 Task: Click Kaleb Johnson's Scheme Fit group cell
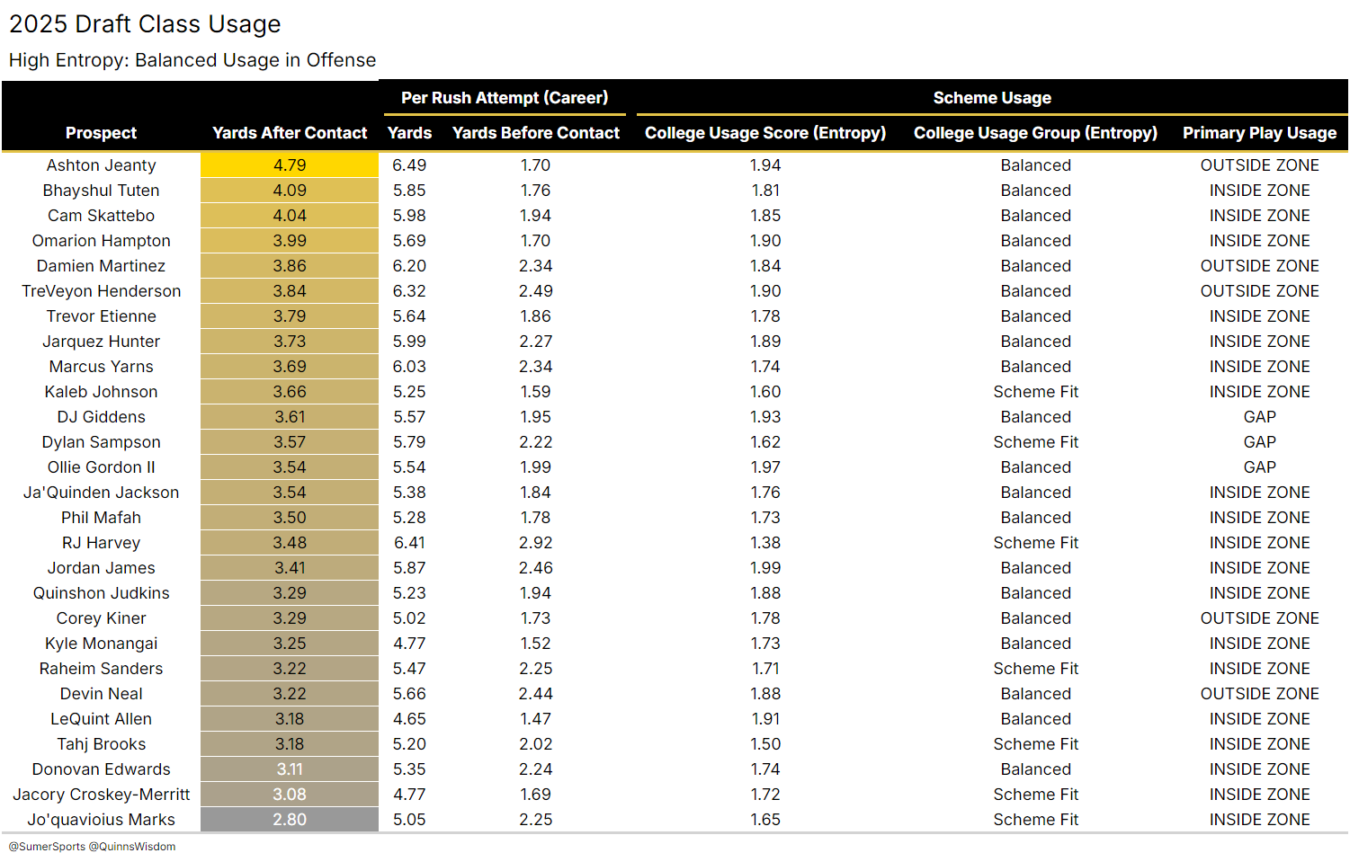point(1036,392)
